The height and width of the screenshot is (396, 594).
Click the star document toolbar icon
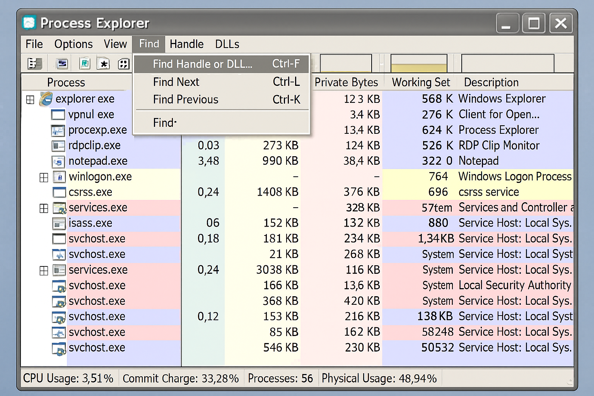coord(103,63)
